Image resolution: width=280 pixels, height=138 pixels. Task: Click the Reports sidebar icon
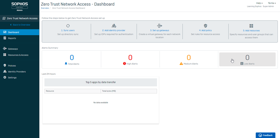(5, 38)
